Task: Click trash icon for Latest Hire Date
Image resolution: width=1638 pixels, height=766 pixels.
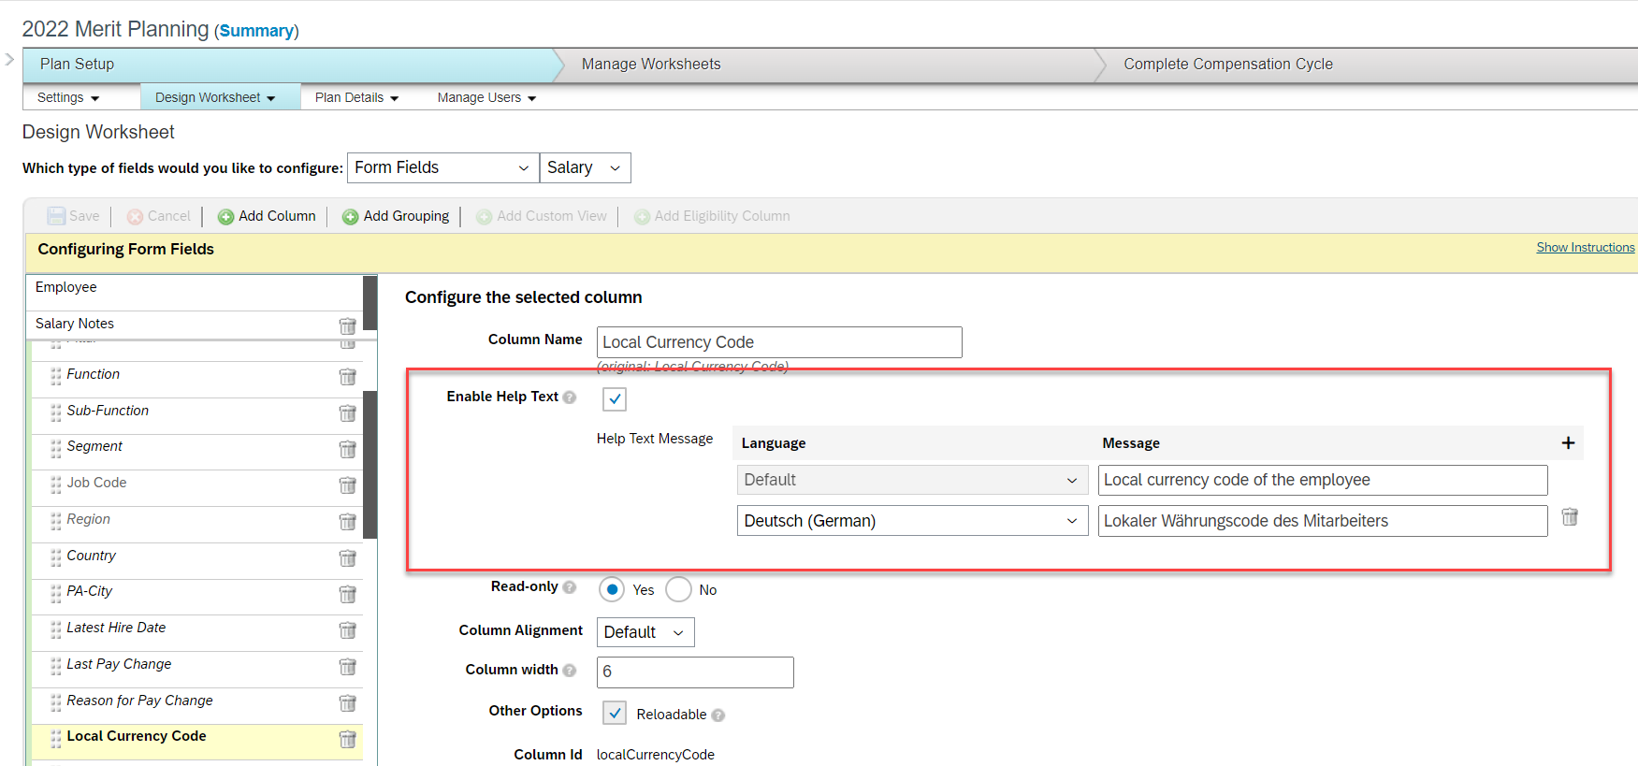Action: 347,630
